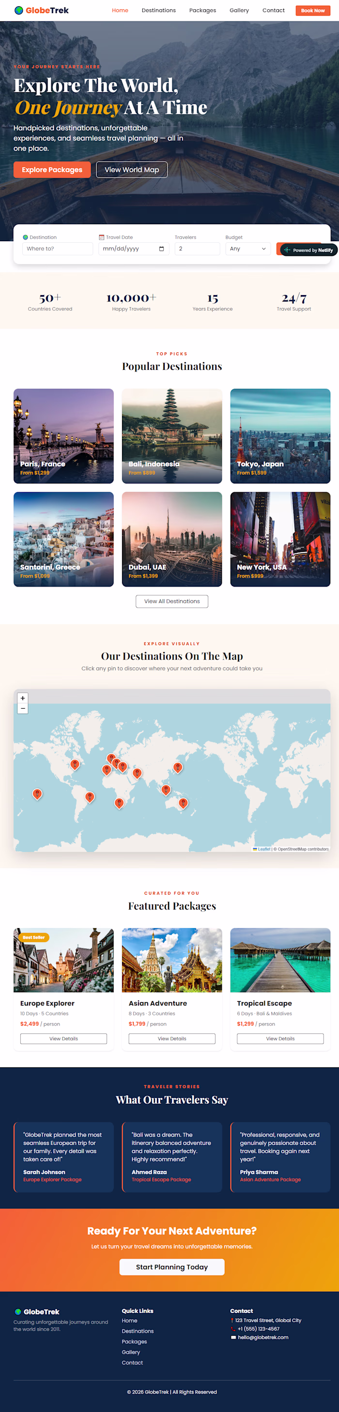The image size is (339, 1412).
Task: Click the View World Map button
Action: 132,170
